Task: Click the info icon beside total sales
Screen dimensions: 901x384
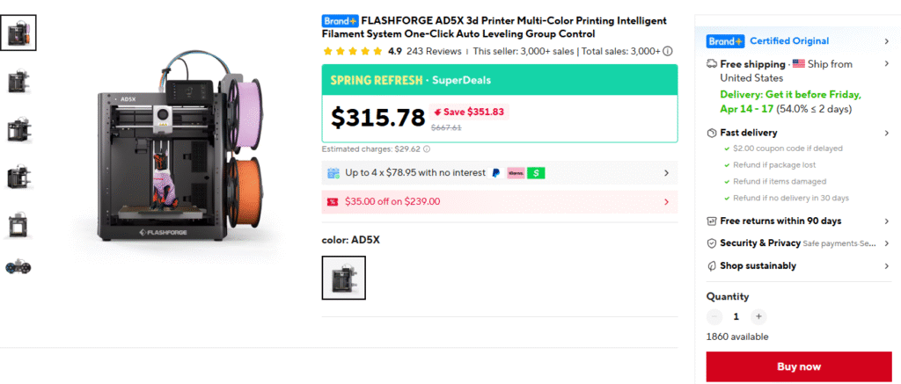Action: pyautogui.click(x=668, y=51)
